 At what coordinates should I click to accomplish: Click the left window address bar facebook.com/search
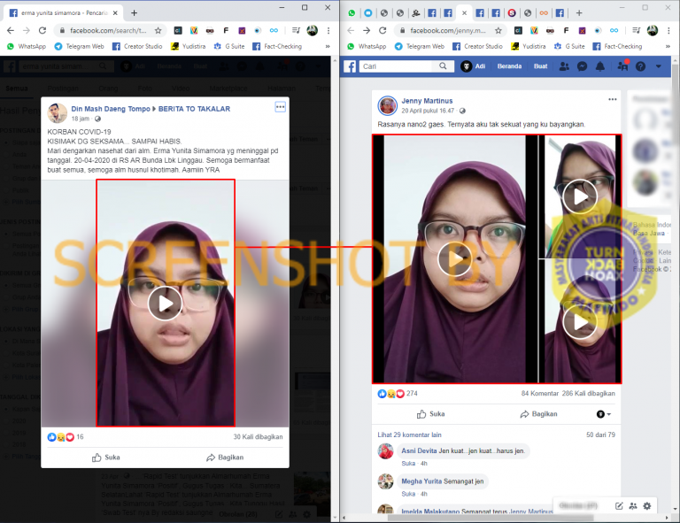click(x=108, y=30)
